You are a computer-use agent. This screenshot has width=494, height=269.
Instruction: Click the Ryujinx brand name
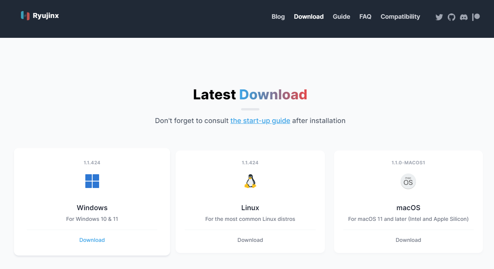[x=46, y=16]
